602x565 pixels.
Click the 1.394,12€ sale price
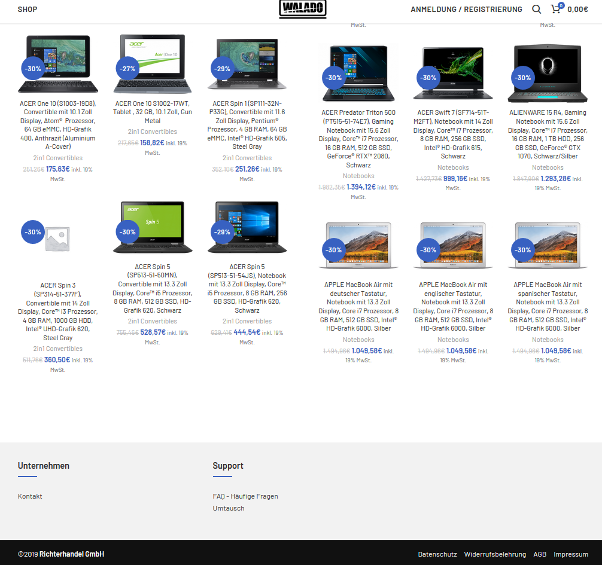click(361, 187)
